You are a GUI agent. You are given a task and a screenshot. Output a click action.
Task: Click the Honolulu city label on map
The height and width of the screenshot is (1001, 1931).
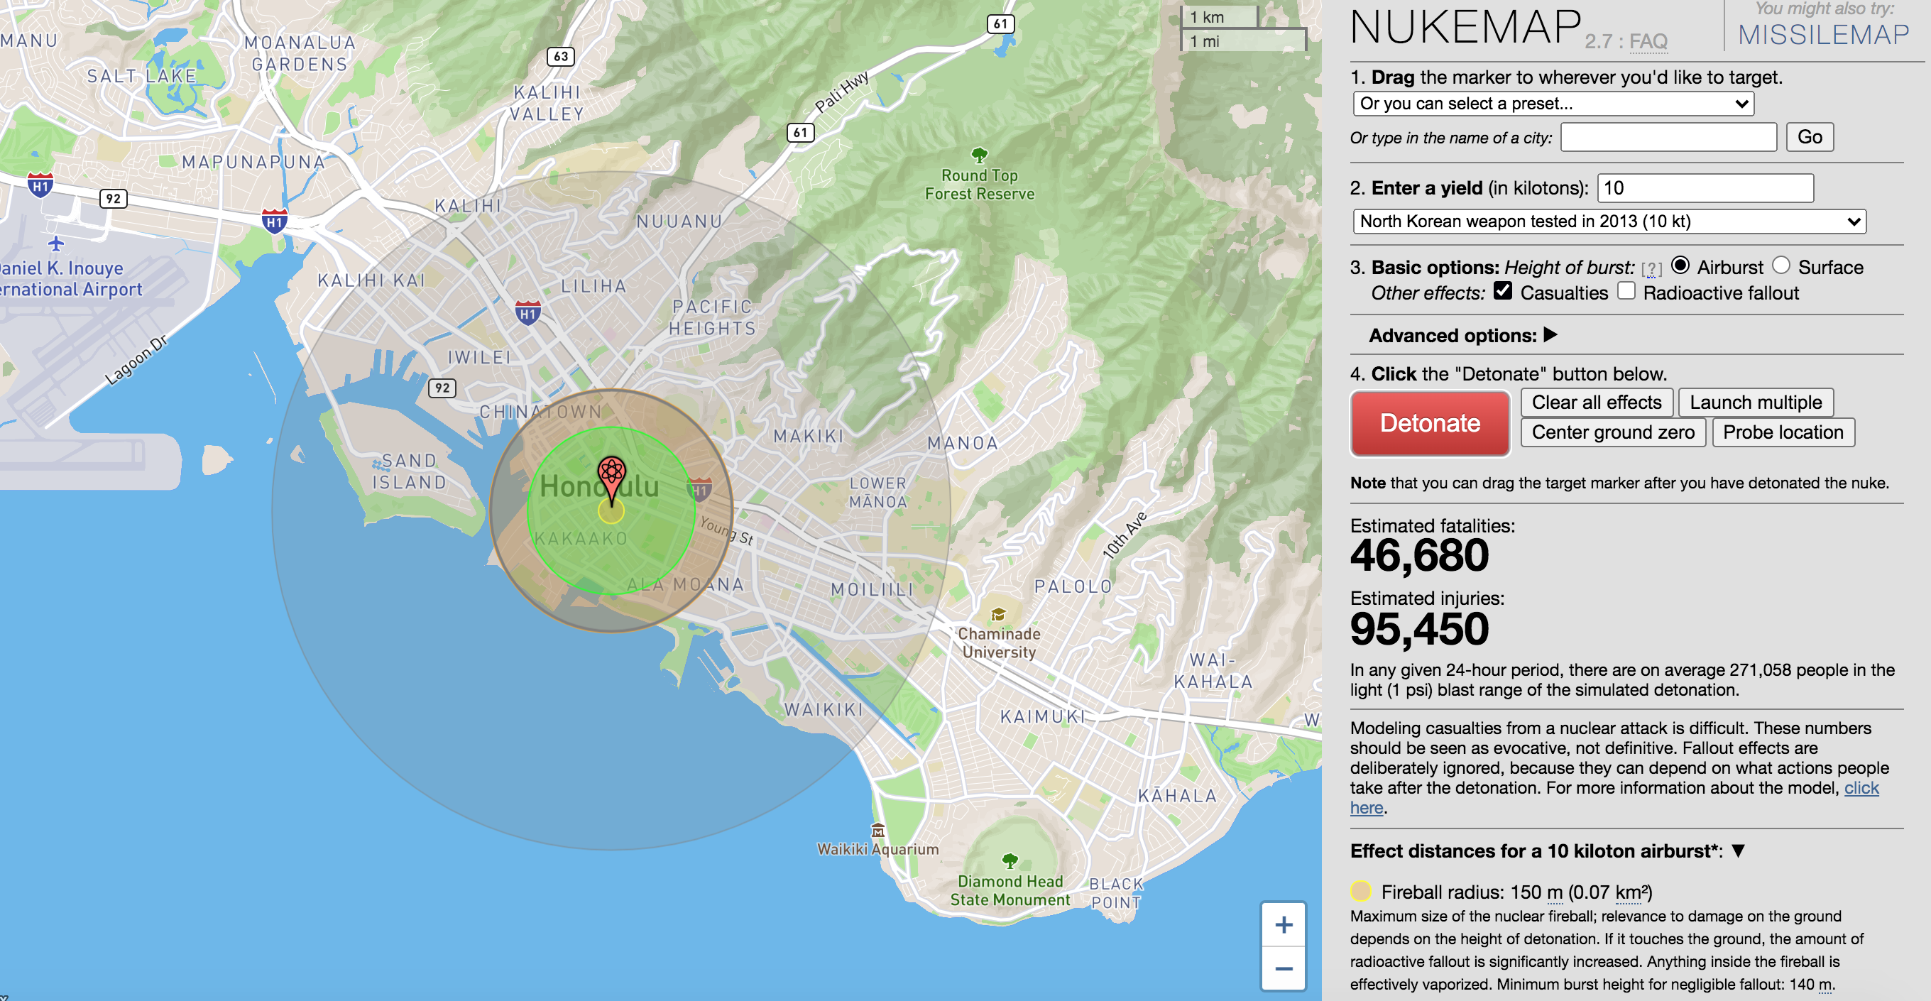point(599,486)
